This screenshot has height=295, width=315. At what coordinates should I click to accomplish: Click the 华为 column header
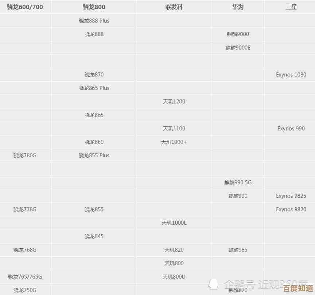pos(237,7)
